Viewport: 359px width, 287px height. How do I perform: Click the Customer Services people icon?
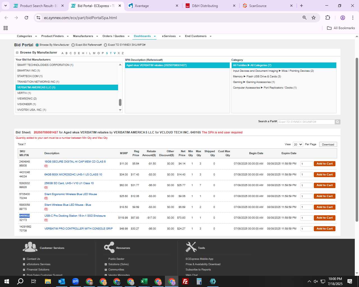(30, 247)
